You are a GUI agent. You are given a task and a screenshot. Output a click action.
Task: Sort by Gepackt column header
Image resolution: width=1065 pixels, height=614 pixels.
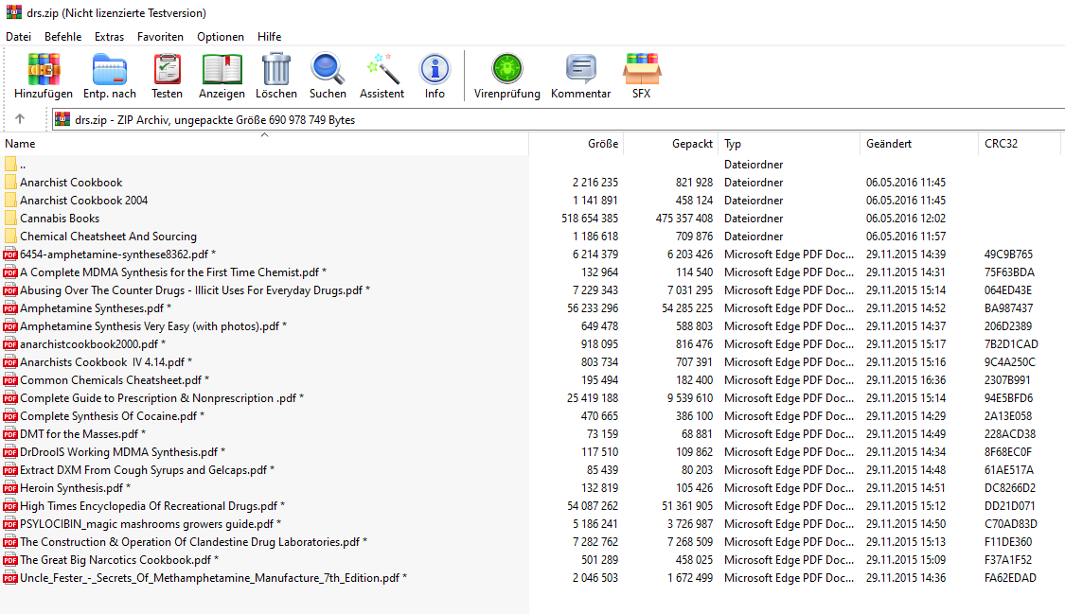(x=671, y=144)
